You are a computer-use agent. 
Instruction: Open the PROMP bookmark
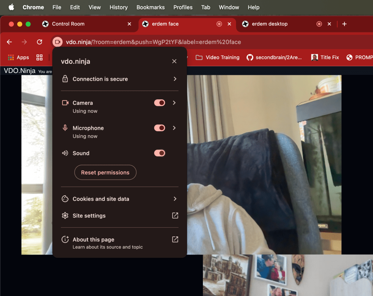360,57
